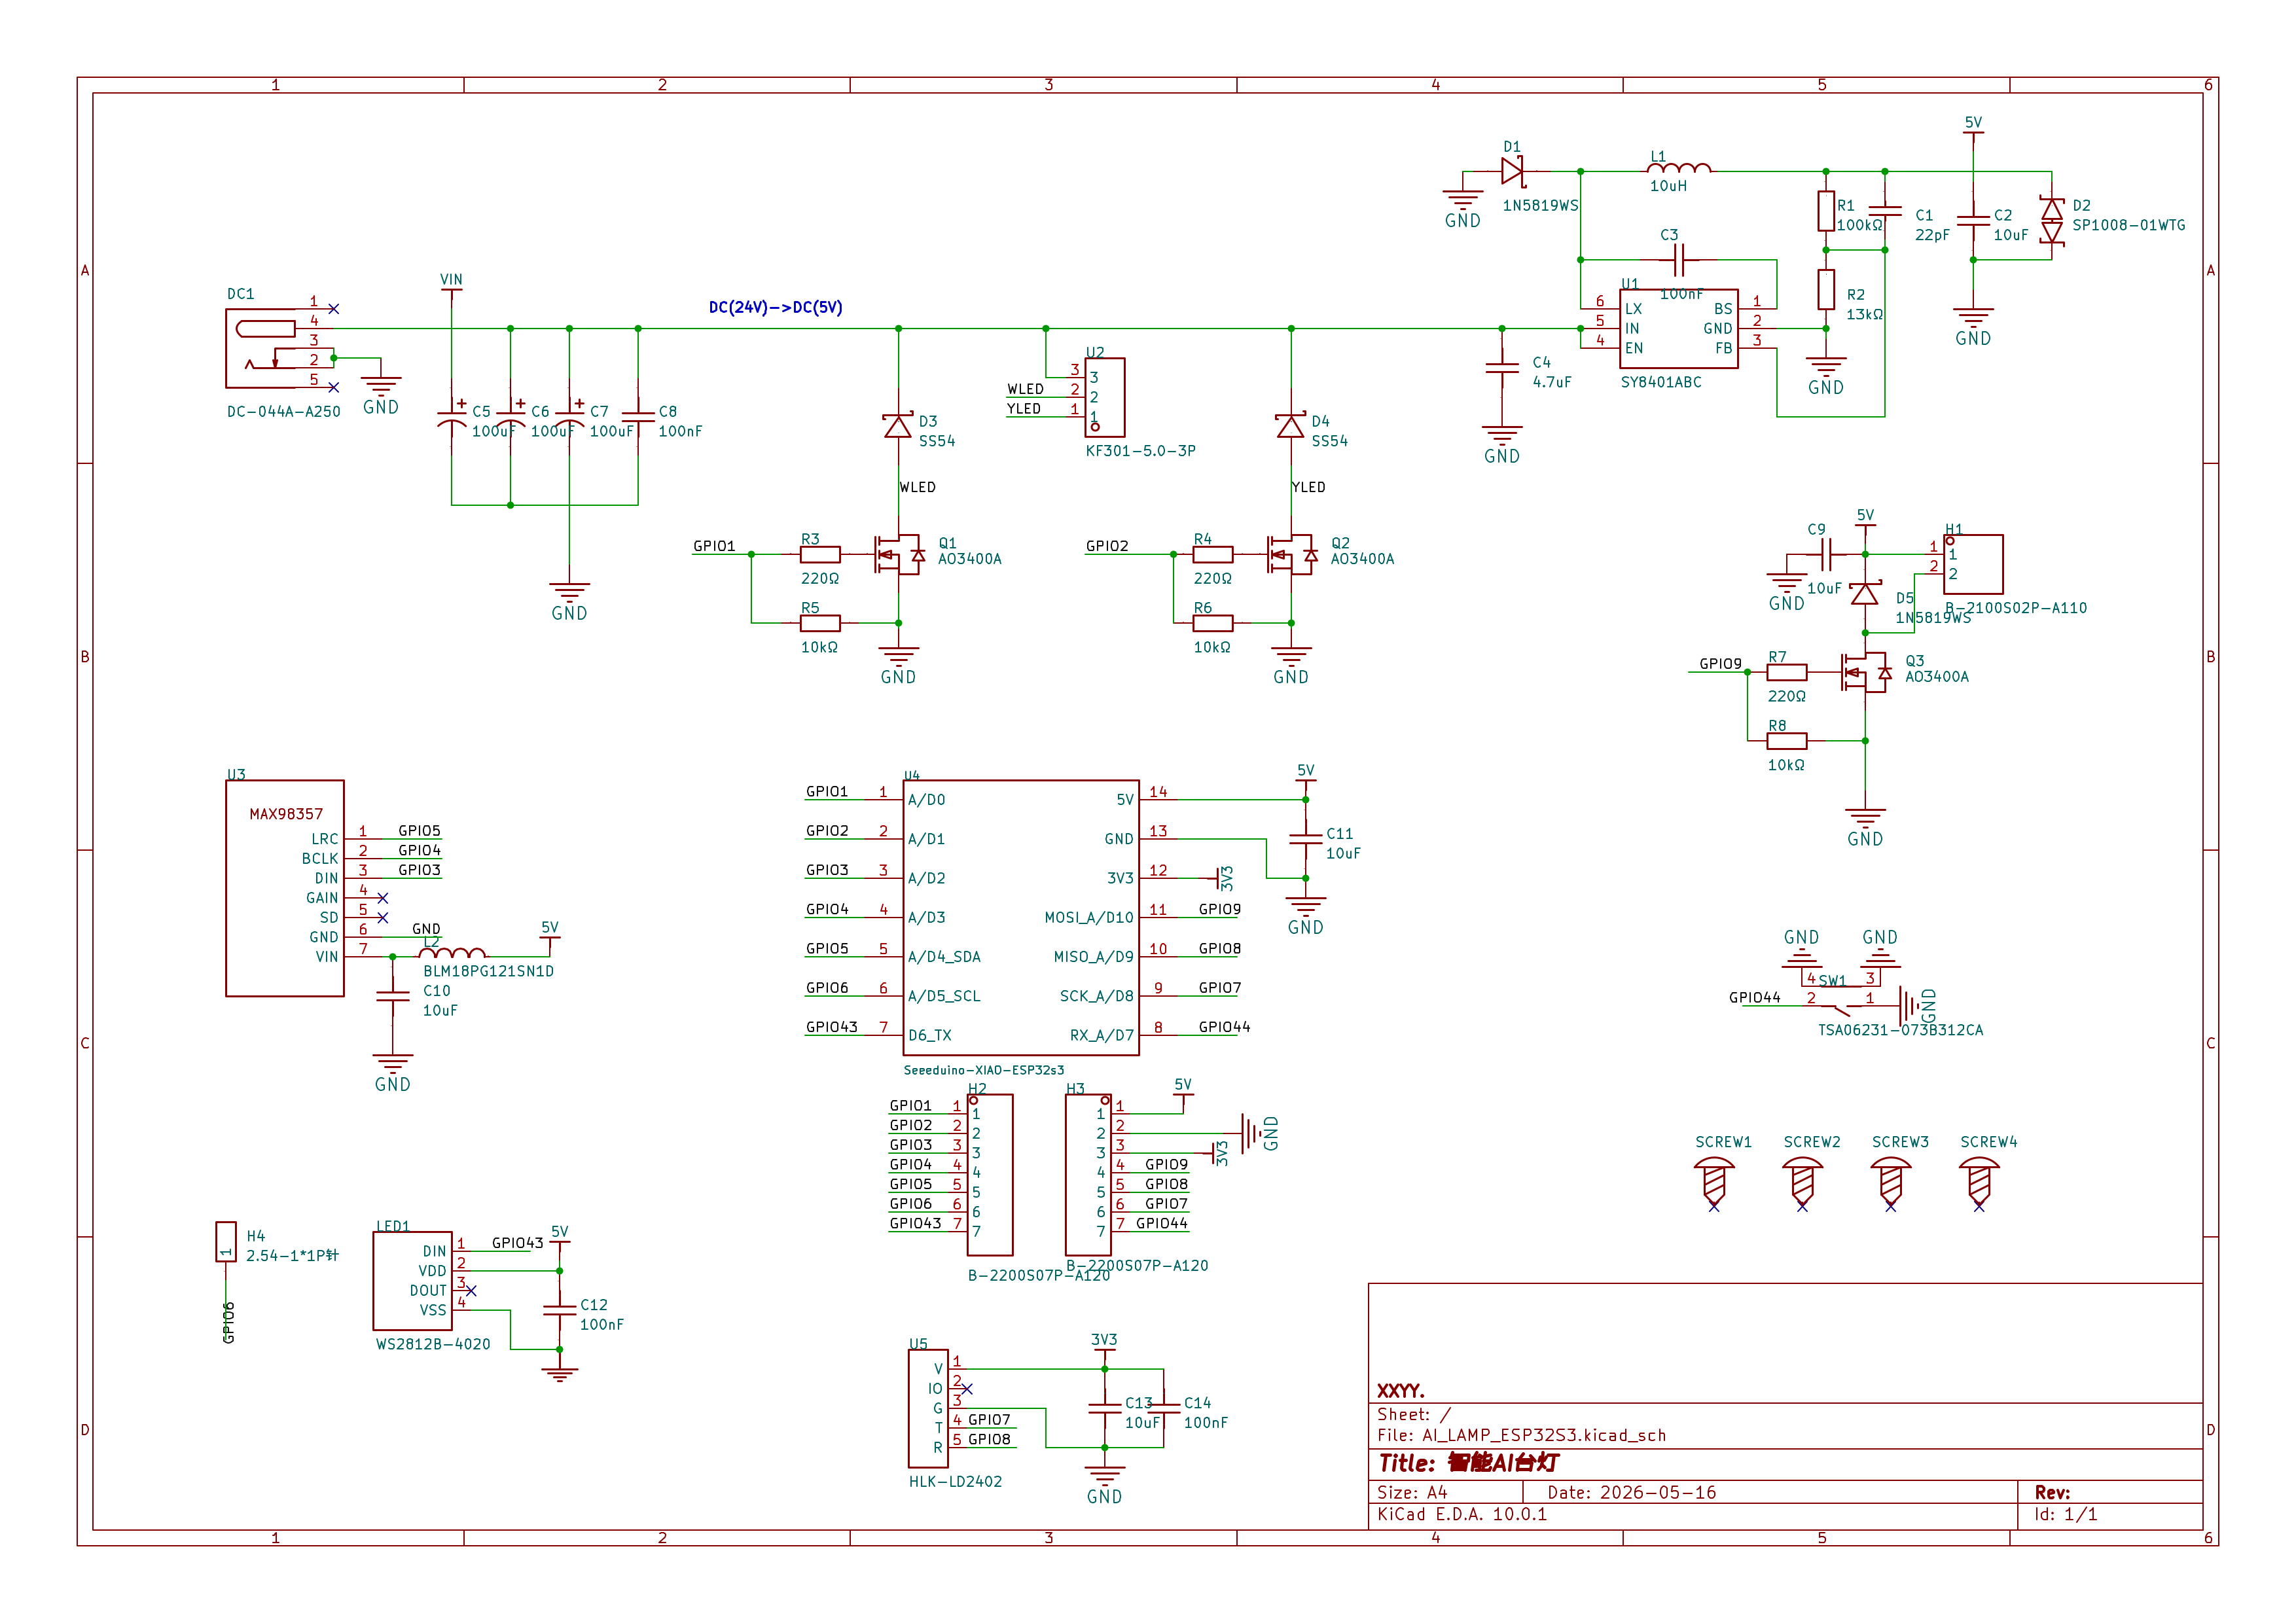
Task: Select the U5 radar sensor symbol body
Action: 928,1408
